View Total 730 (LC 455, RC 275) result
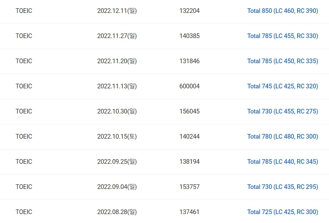 click(x=282, y=111)
